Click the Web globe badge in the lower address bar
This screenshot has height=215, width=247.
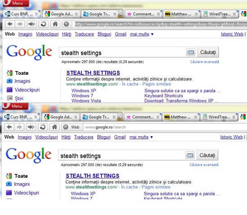pyautogui.click(x=72, y=127)
